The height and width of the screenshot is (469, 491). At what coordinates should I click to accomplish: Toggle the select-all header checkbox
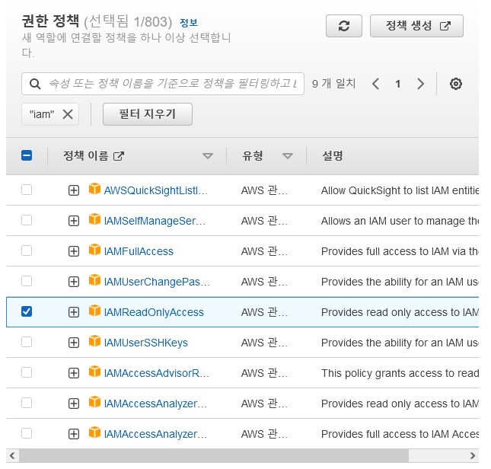pyautogui.click(x=27, y=155)
